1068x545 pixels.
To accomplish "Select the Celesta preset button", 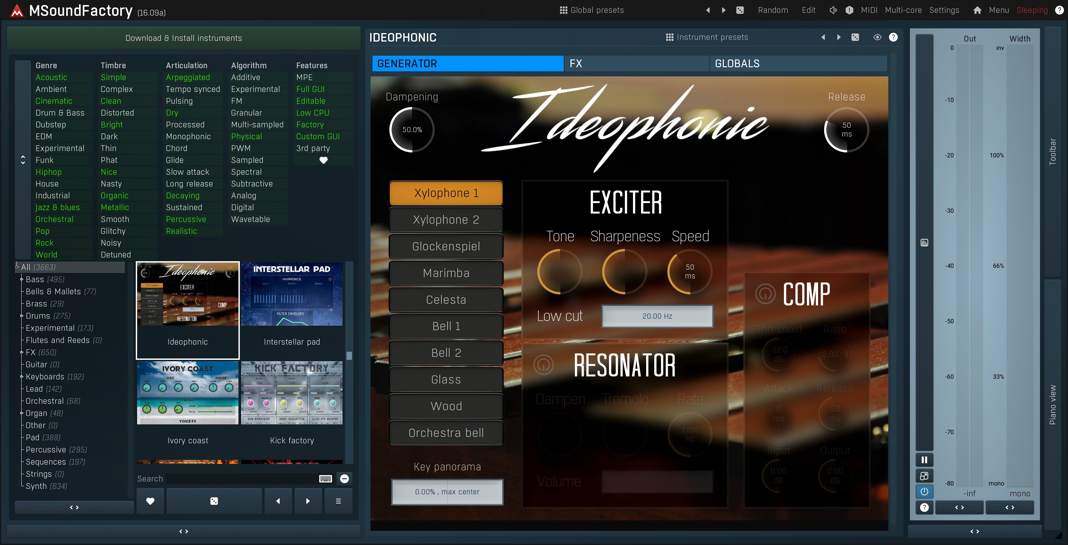I will [x=446, y=299].
